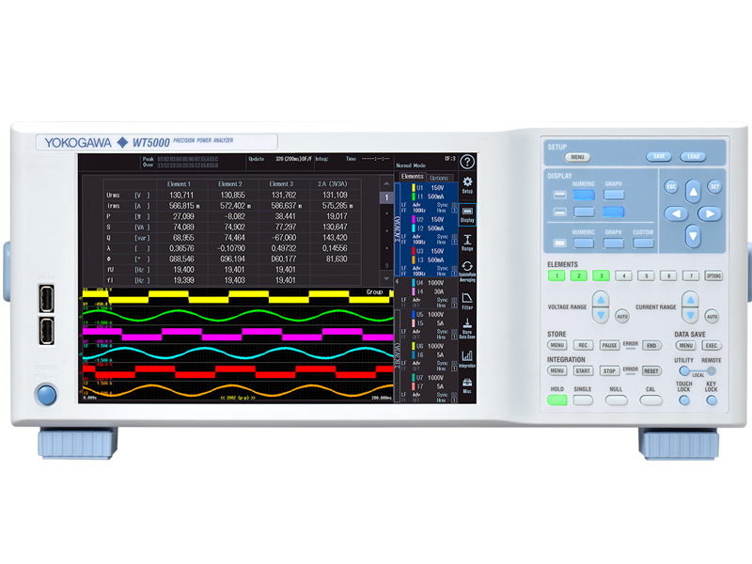
Task: Click the left arrow cursor key
Action: [676, 214]
